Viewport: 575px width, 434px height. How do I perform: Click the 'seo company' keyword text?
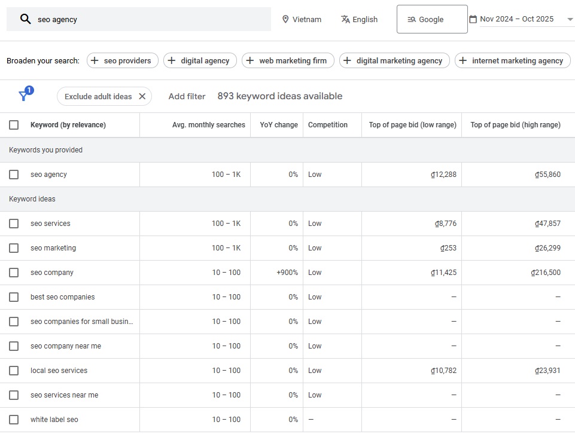51,273
